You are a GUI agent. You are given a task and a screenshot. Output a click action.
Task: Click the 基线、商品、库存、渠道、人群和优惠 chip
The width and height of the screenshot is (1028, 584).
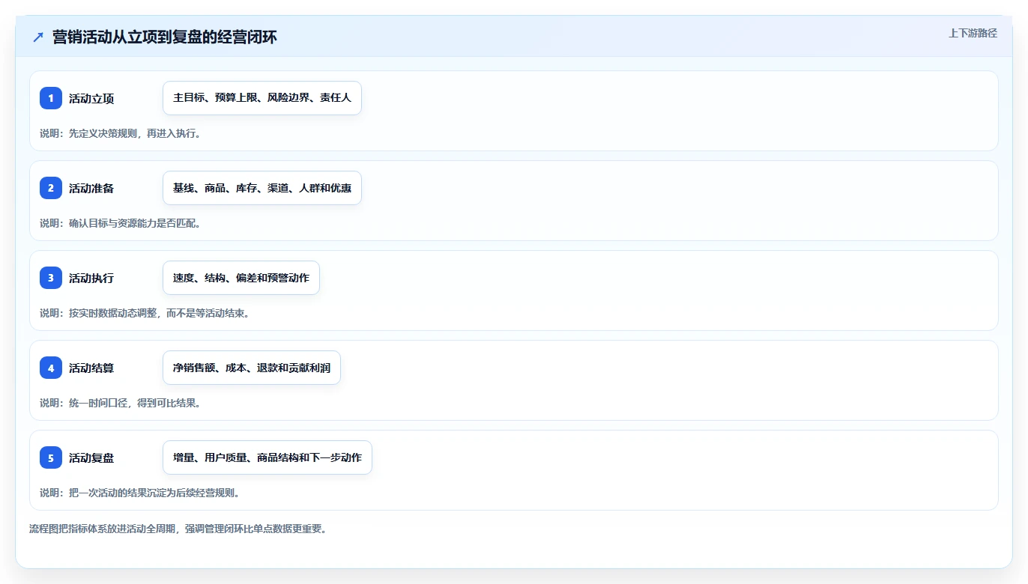(262, 188)
